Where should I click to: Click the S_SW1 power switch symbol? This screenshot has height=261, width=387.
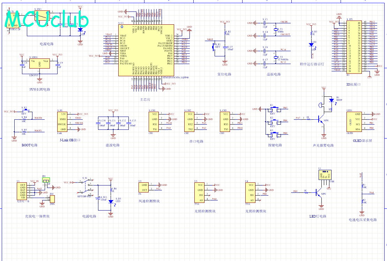click(39, 15)
